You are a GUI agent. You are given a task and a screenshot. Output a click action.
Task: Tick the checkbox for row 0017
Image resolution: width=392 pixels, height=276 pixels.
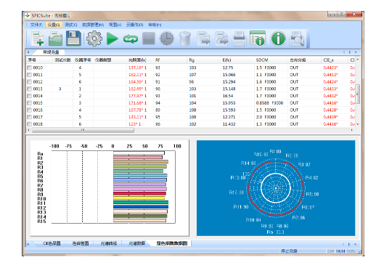point(29,117)
